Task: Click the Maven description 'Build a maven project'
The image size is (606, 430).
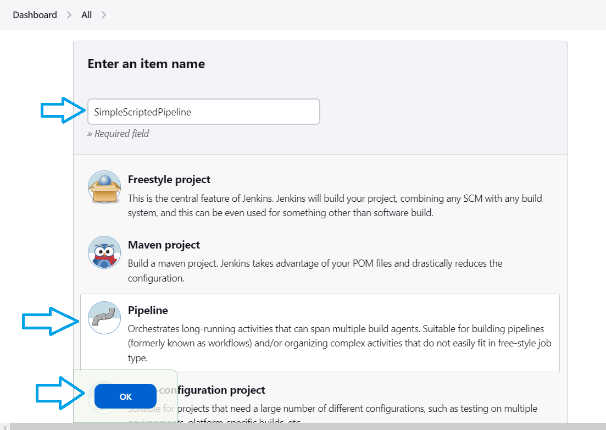Action: tap(315, 271)
